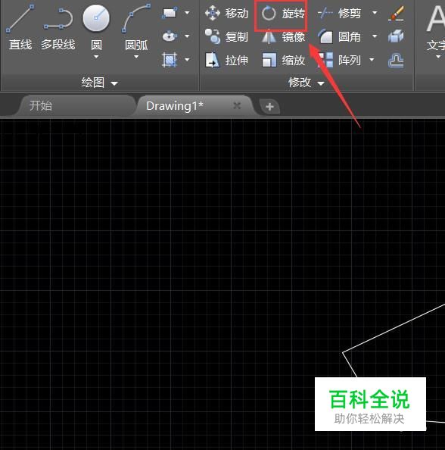Expand the 修改 panel
445x450 pixels.
[307, 83]
